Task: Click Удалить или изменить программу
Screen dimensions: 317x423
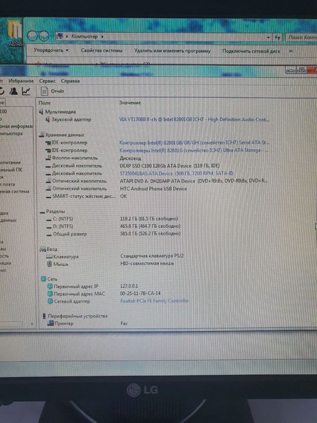Action: point(172,51)
